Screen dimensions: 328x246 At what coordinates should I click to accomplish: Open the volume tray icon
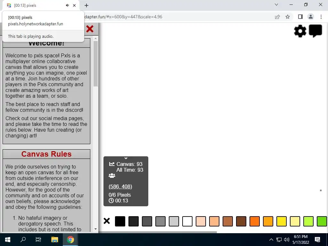(287, 240)
